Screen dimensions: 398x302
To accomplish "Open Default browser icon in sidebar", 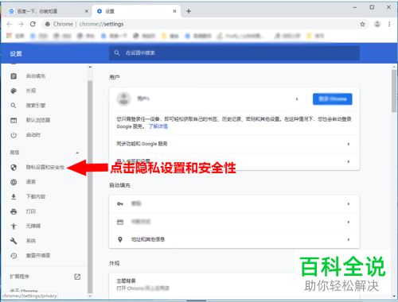I will click(x=14, y=120).
